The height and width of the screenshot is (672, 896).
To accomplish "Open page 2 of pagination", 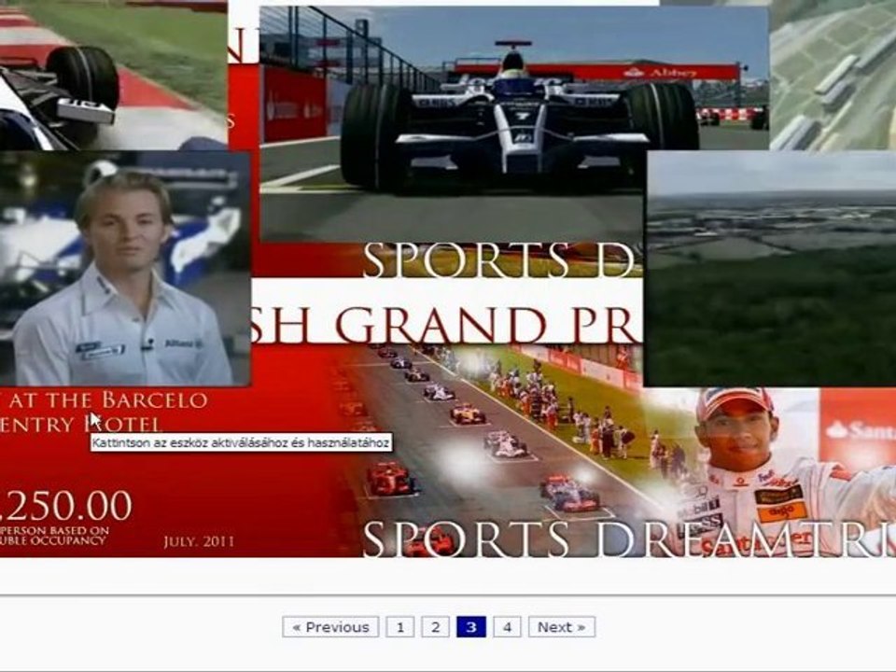I will [436, 627].
